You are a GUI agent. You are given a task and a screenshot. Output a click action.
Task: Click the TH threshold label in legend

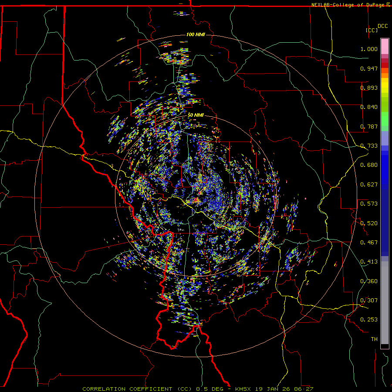[374, 339]
